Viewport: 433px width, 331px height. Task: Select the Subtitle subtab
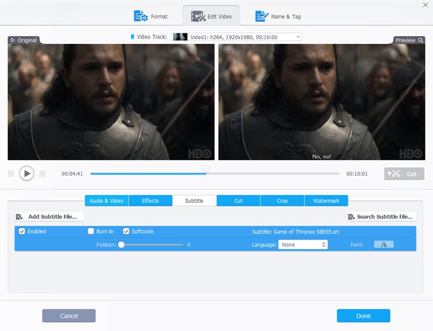(x=194, y=201)
